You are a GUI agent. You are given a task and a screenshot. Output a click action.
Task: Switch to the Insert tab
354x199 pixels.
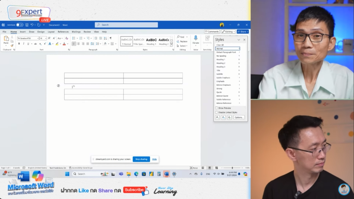pos(23,32)
